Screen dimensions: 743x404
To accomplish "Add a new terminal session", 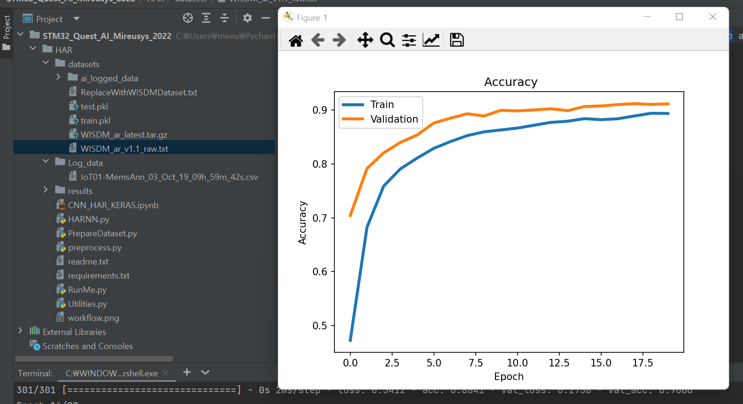I will point(187,373).
